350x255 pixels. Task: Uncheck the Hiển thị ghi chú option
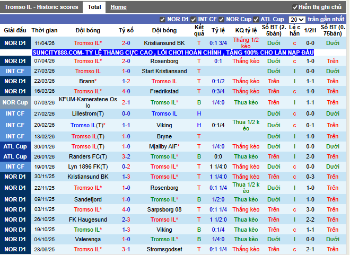click(295, 7)
